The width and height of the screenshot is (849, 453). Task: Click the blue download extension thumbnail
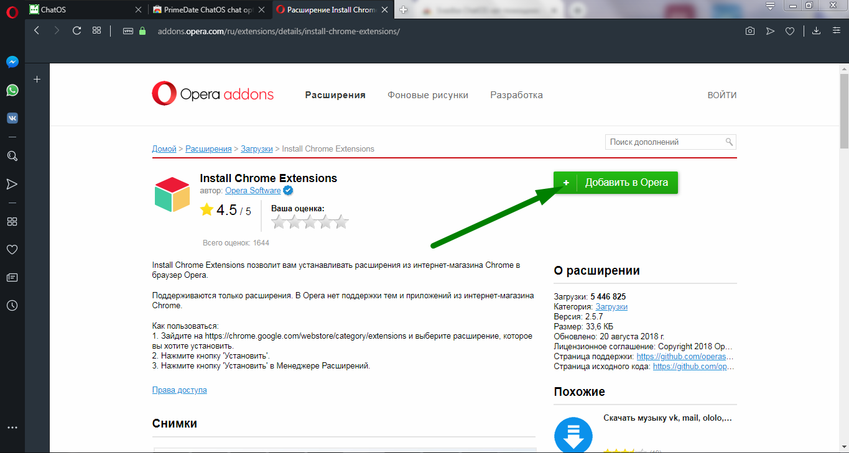point(573,436)
